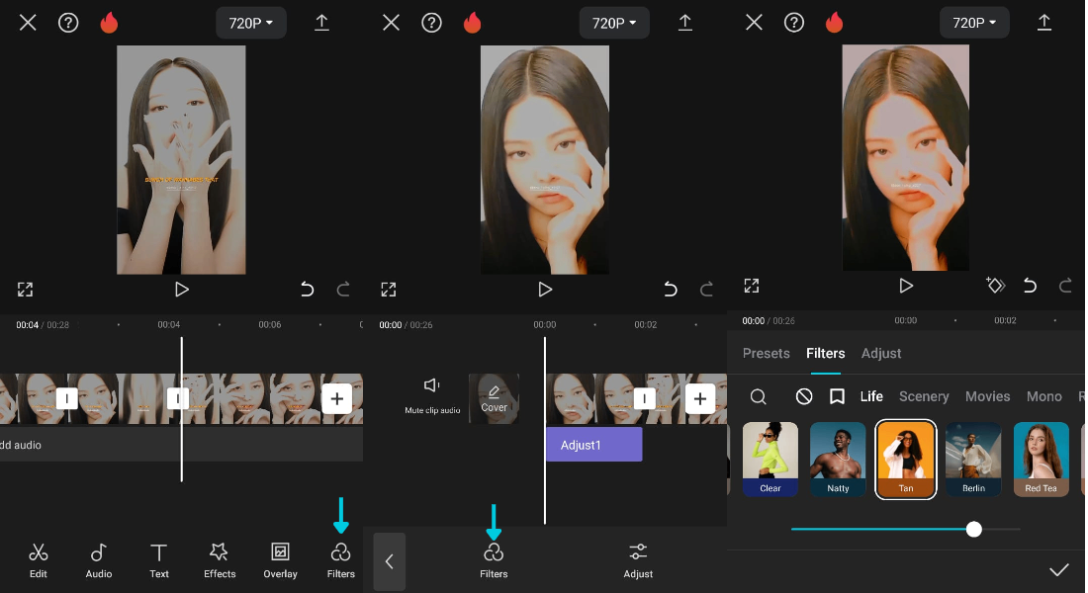Tap the flame icon in left screen
The image size is (1088, 593).
pos(109,23)
